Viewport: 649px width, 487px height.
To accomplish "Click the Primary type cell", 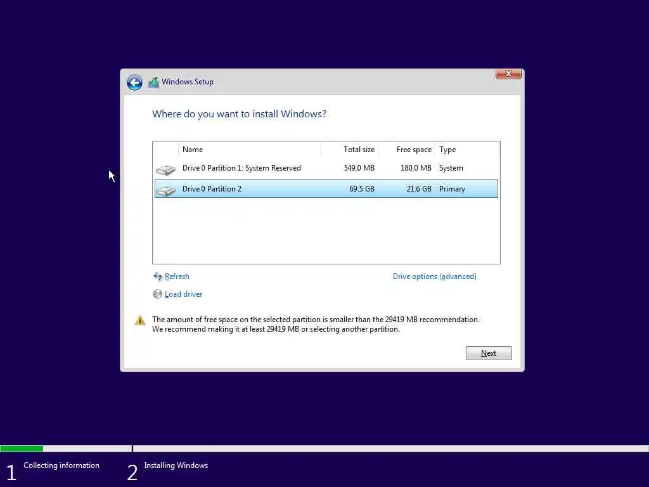I will click(x=452, y=189).
